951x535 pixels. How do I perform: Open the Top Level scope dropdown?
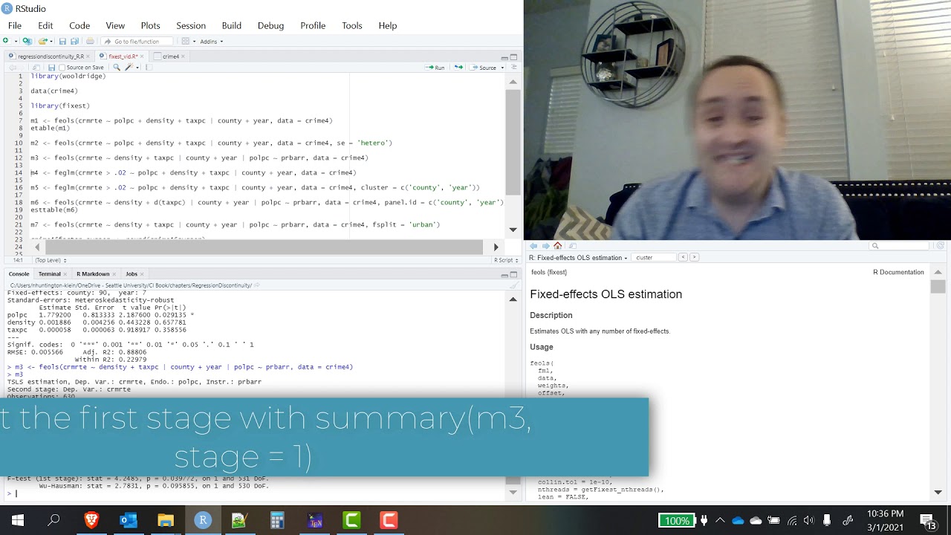51,260
